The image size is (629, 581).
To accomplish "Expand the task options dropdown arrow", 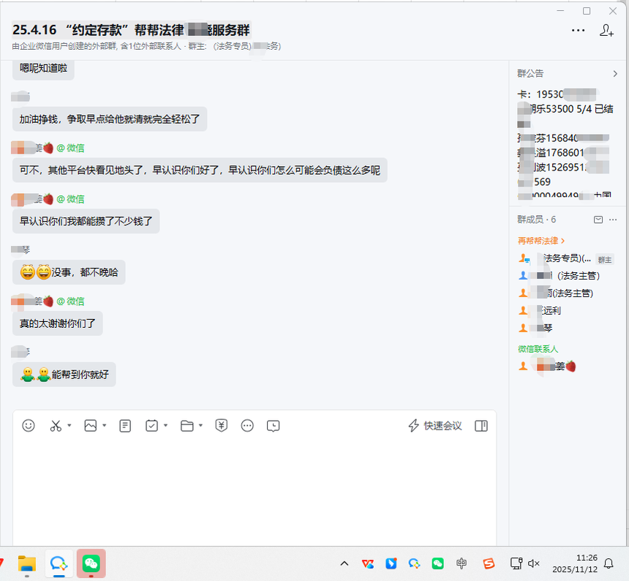I will (166, 425).
